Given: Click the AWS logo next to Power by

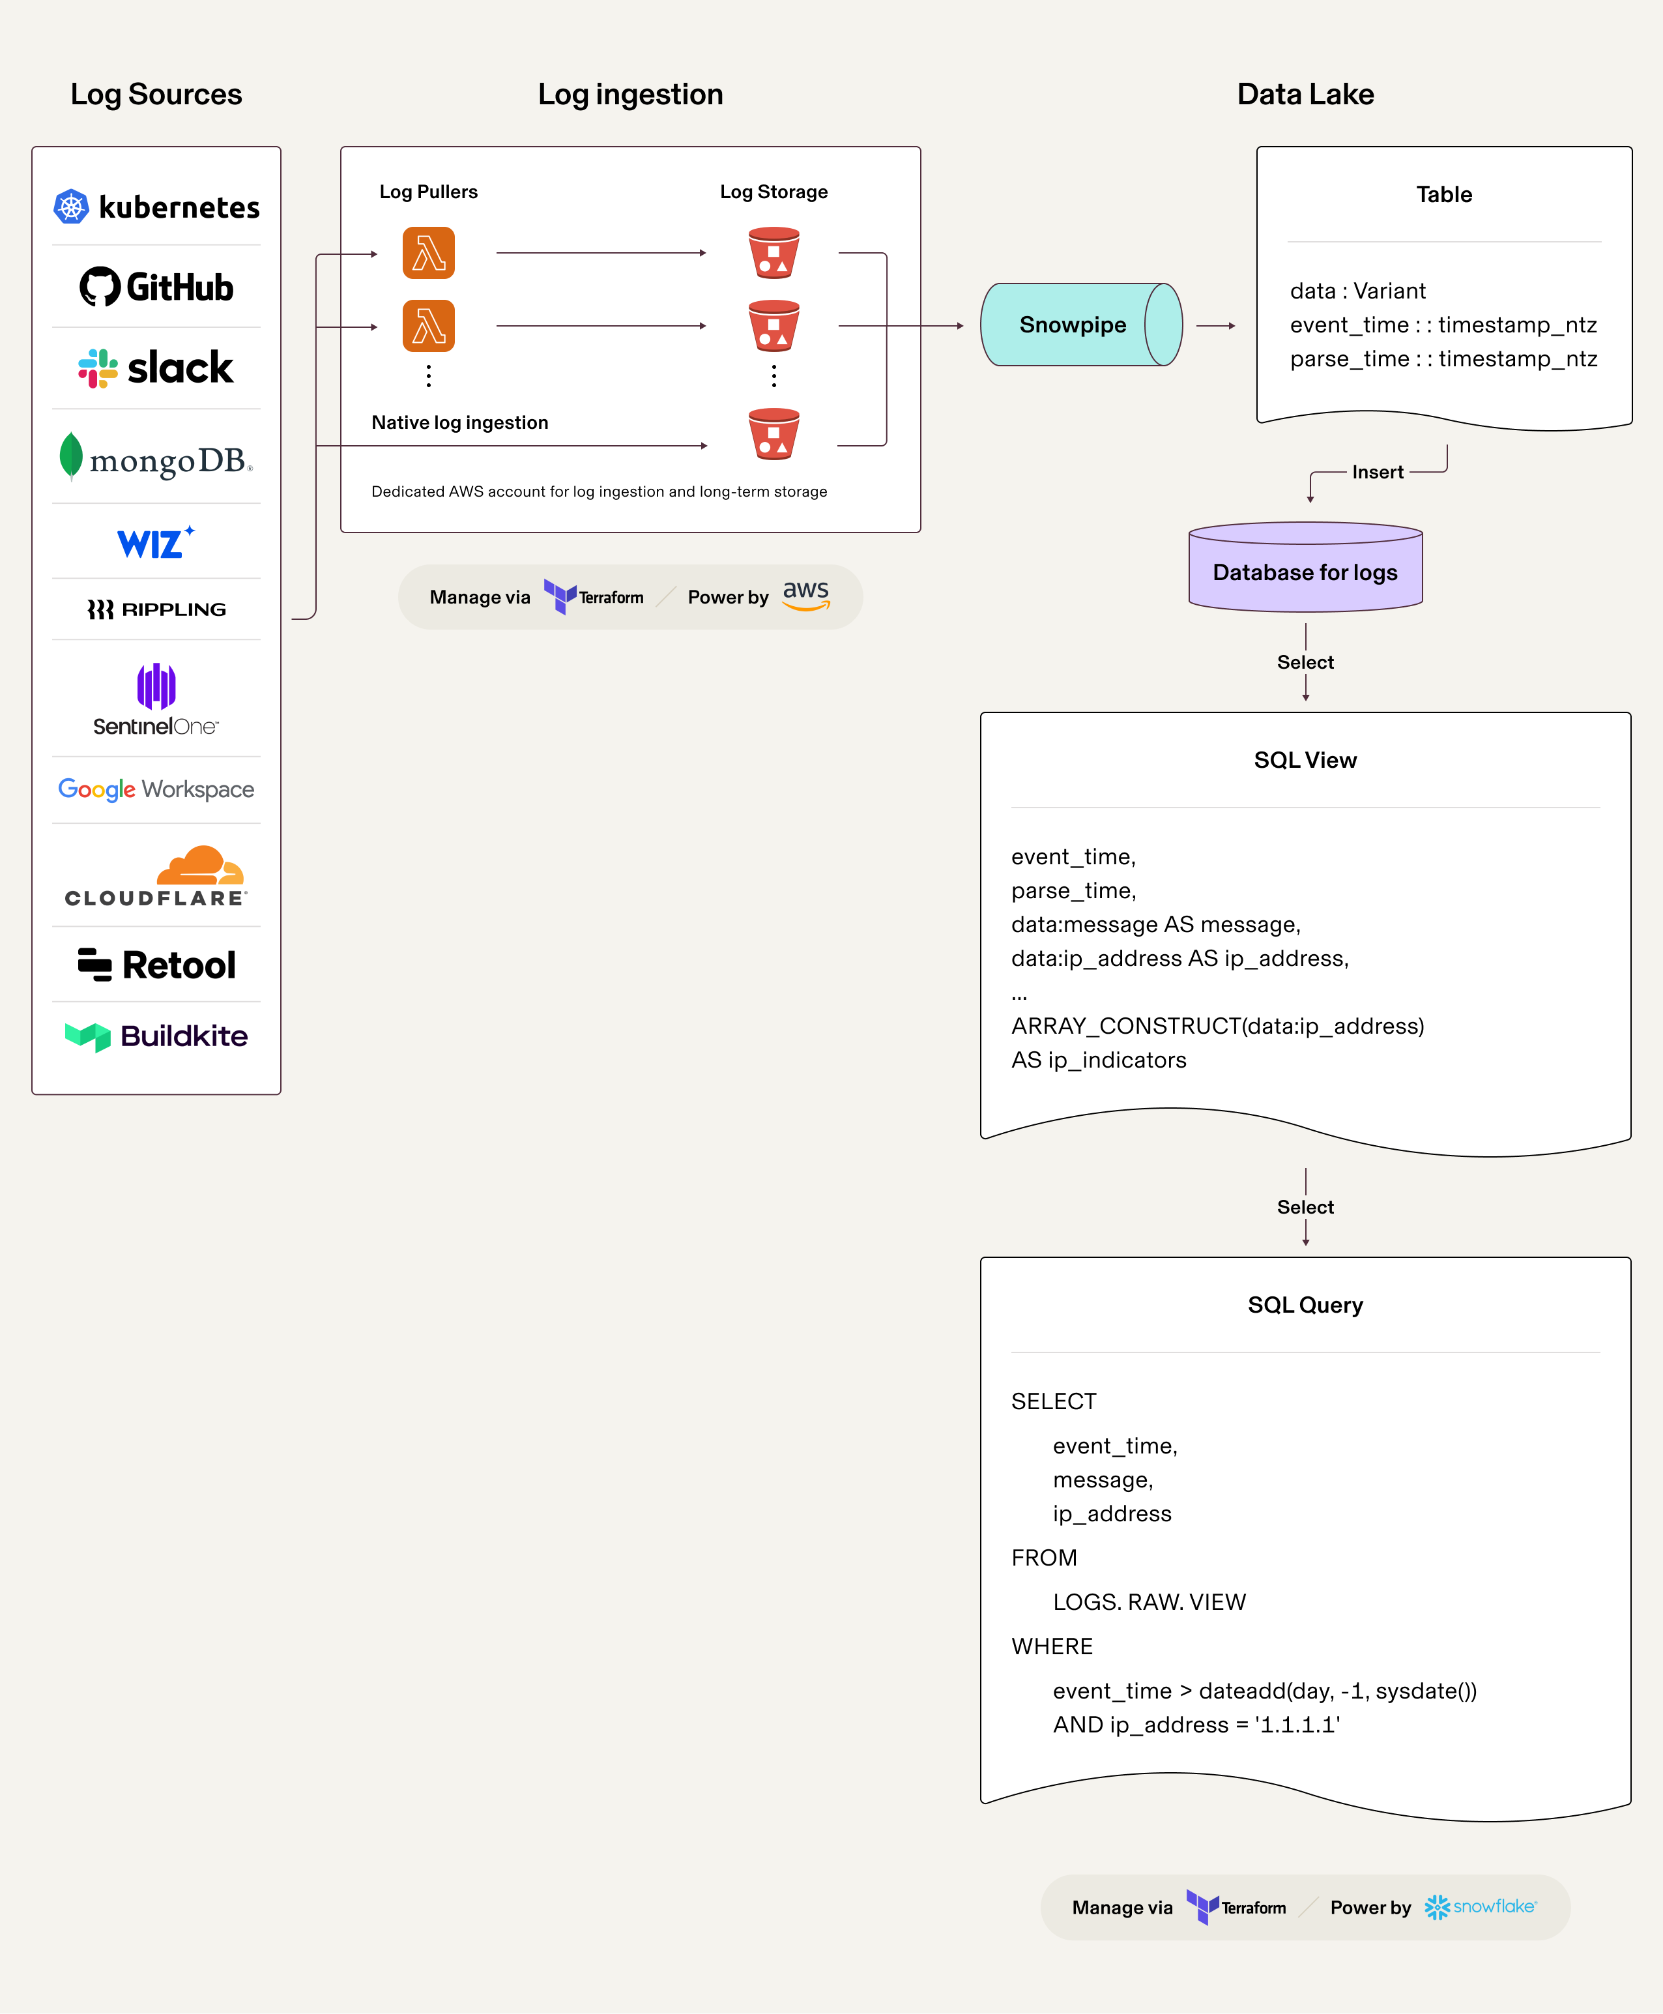Looking at the screenshot, I should pos(805,595).
